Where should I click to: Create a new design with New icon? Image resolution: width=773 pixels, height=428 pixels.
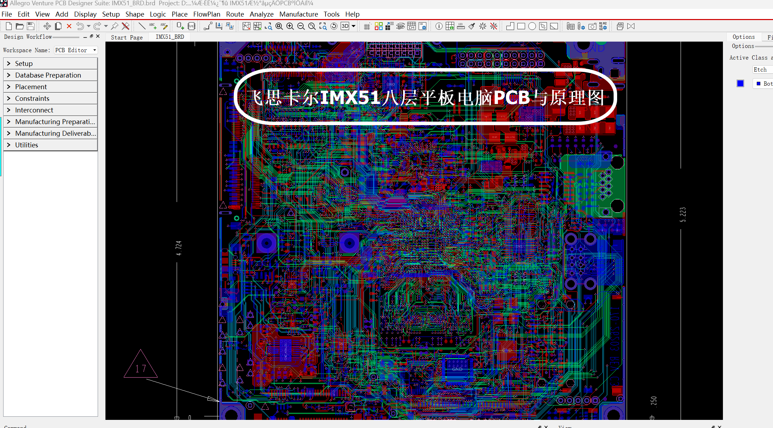coord(9,26)
